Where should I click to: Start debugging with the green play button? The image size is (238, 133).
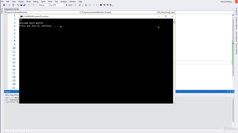click(x=66, y=5)
